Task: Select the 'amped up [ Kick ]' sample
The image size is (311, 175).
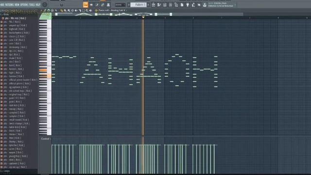Action: click(x=15, y=26)
